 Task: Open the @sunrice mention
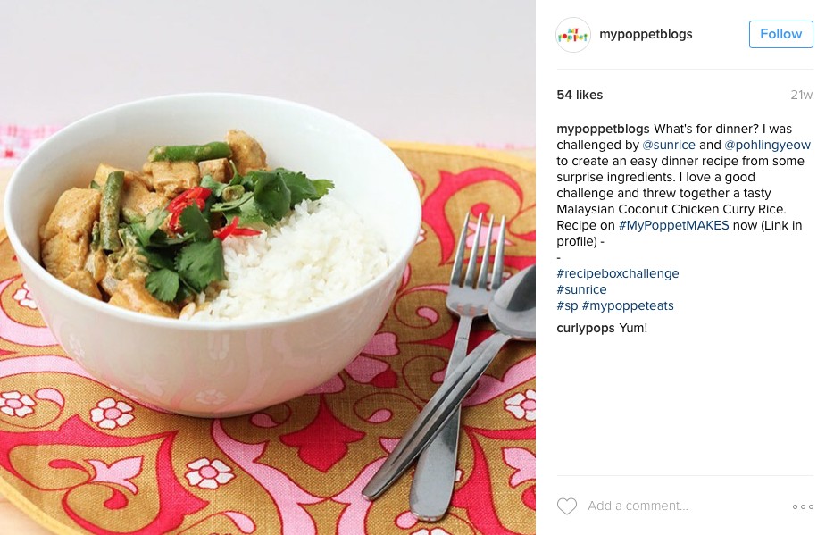pos(669,145)
